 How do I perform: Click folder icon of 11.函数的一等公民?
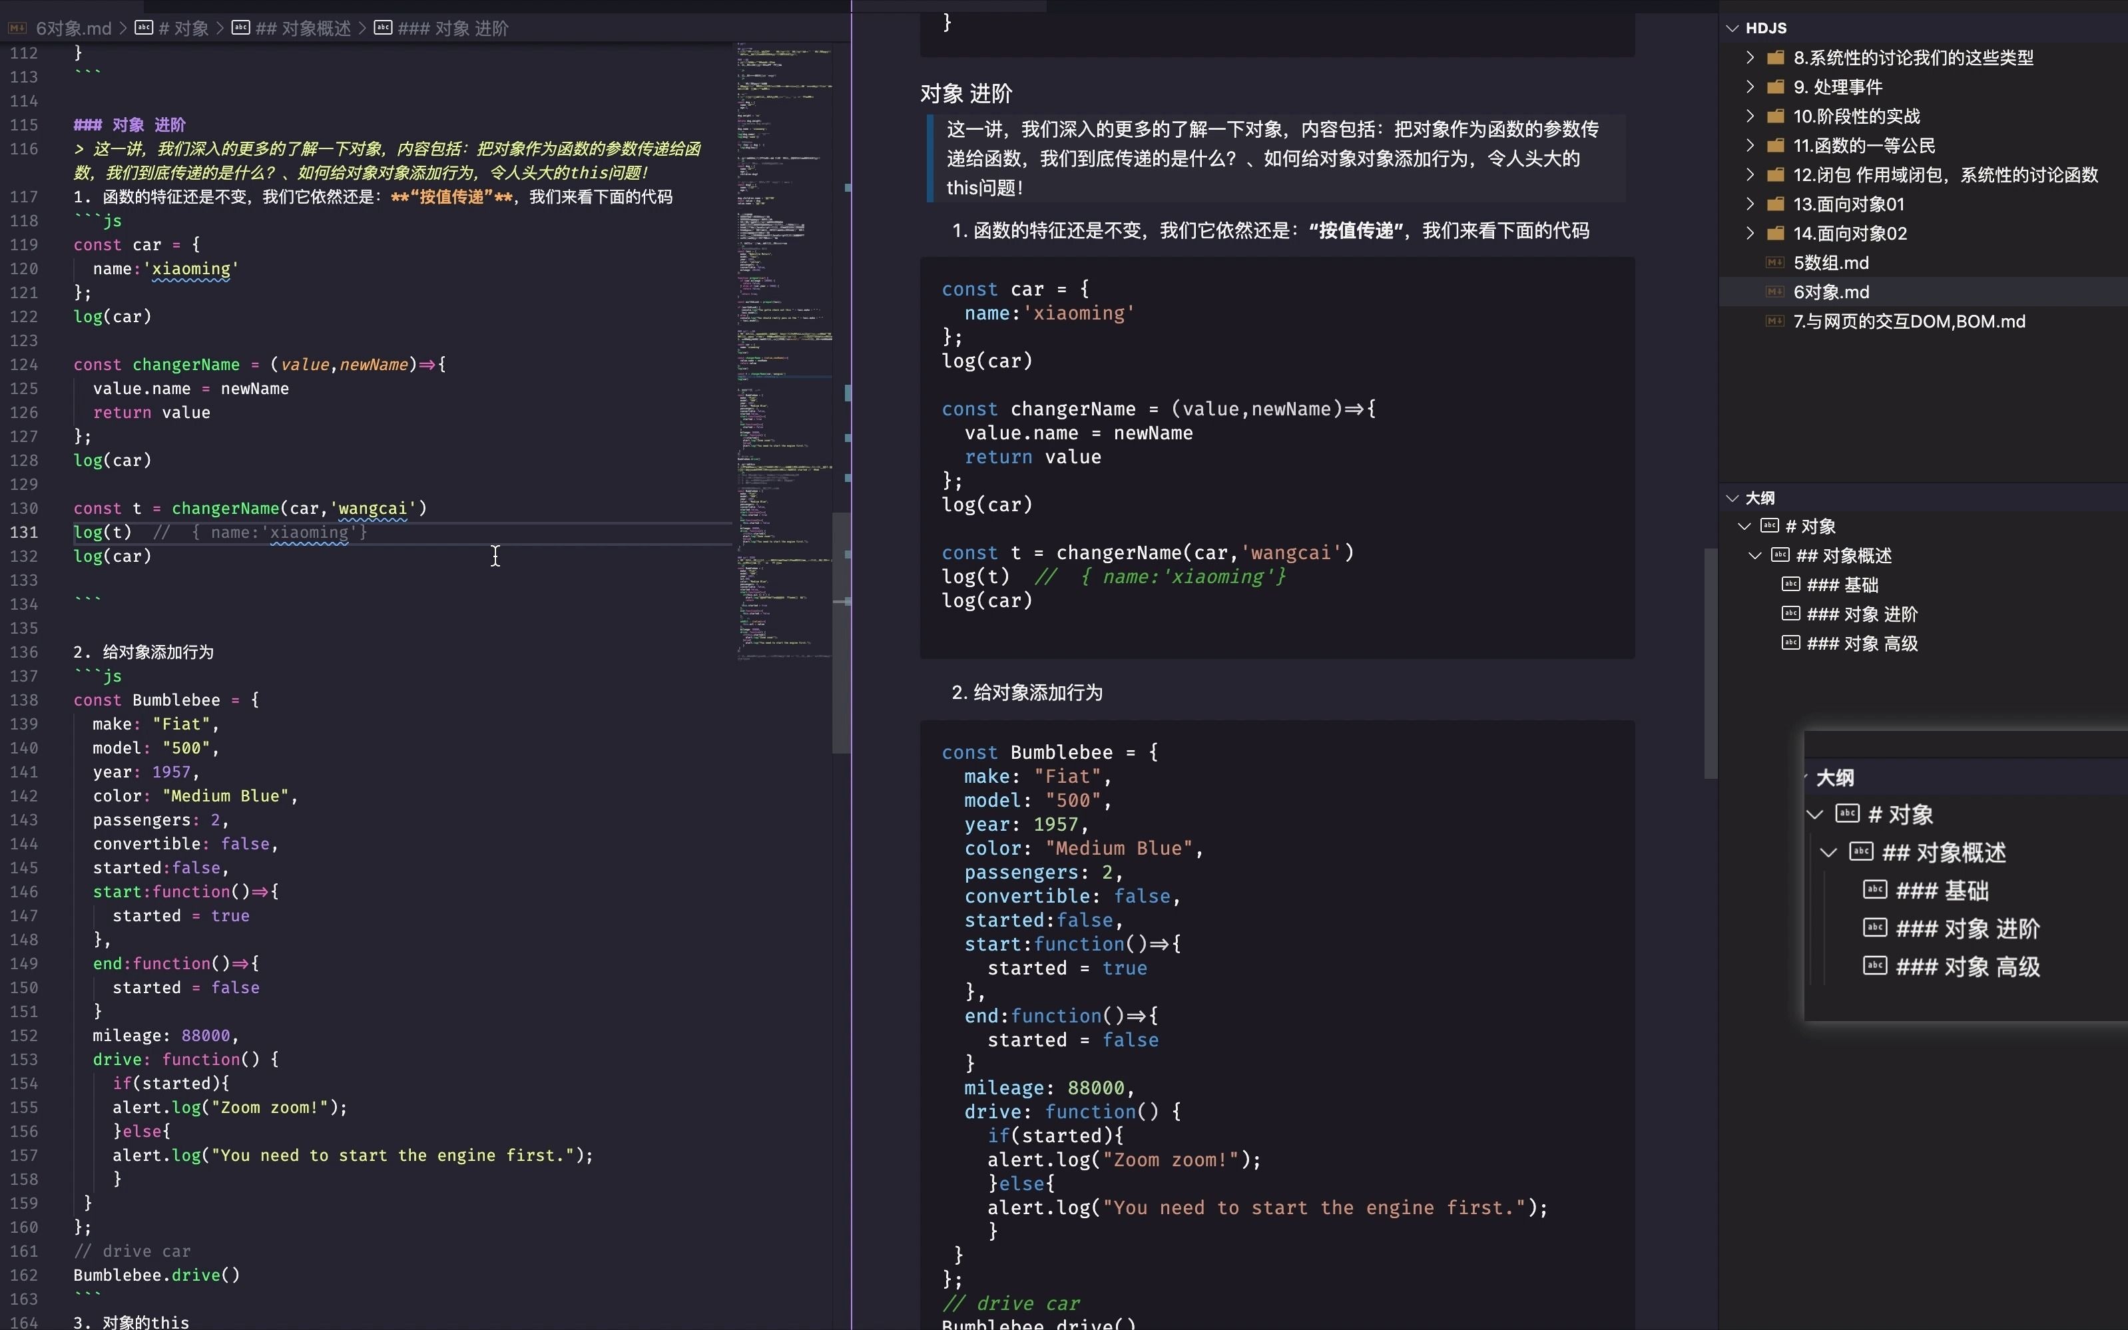click(x=1776, y=145)
